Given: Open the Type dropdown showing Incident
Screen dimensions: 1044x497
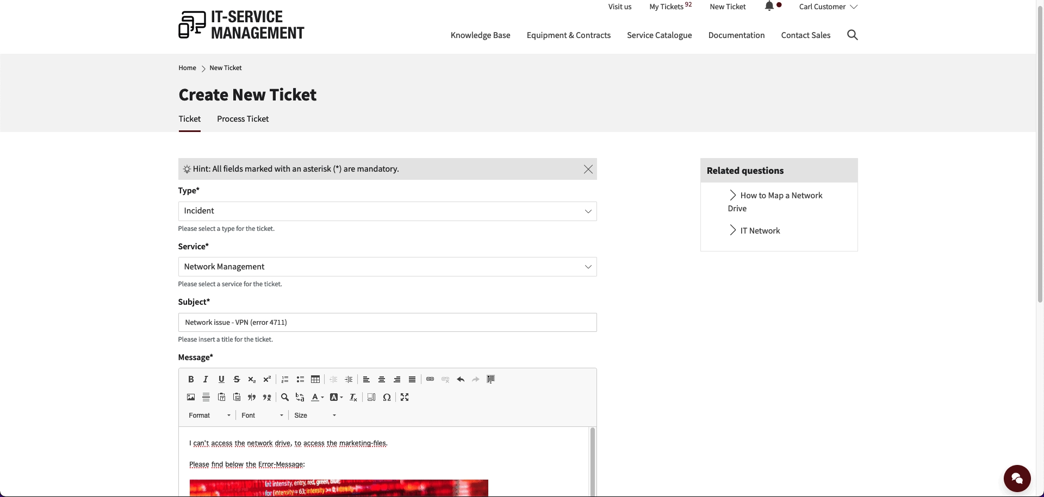Looking at the screenshot, I should pos(387,211).
